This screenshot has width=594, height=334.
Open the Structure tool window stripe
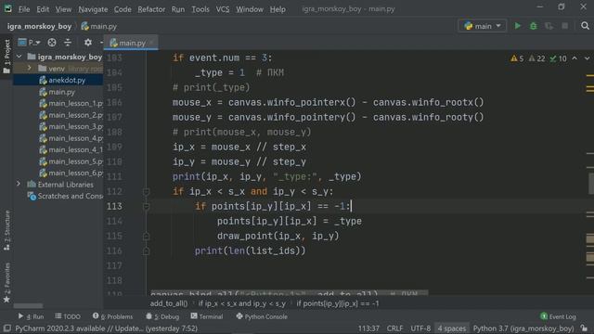click(x=6, y=230)
